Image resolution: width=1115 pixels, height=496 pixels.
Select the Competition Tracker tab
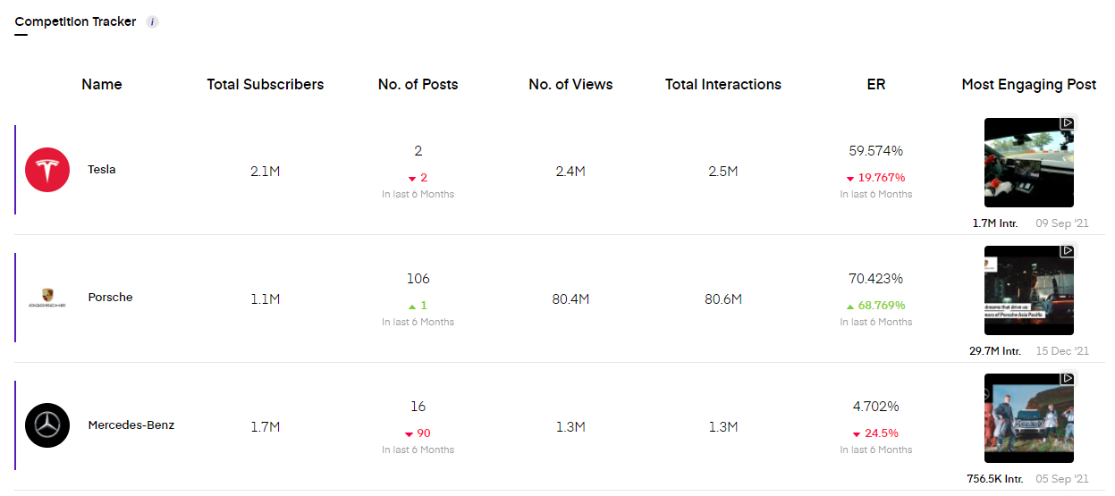[x=75, y=22]
